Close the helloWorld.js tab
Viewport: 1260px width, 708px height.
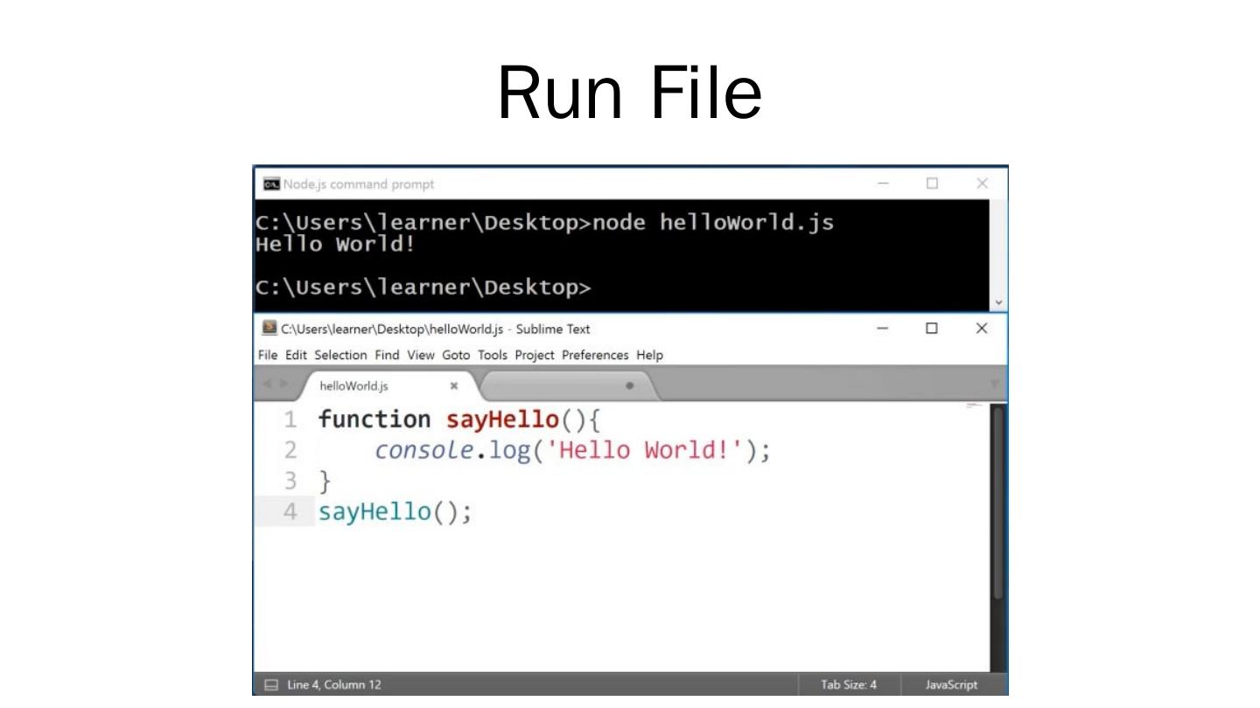(453, 385)
